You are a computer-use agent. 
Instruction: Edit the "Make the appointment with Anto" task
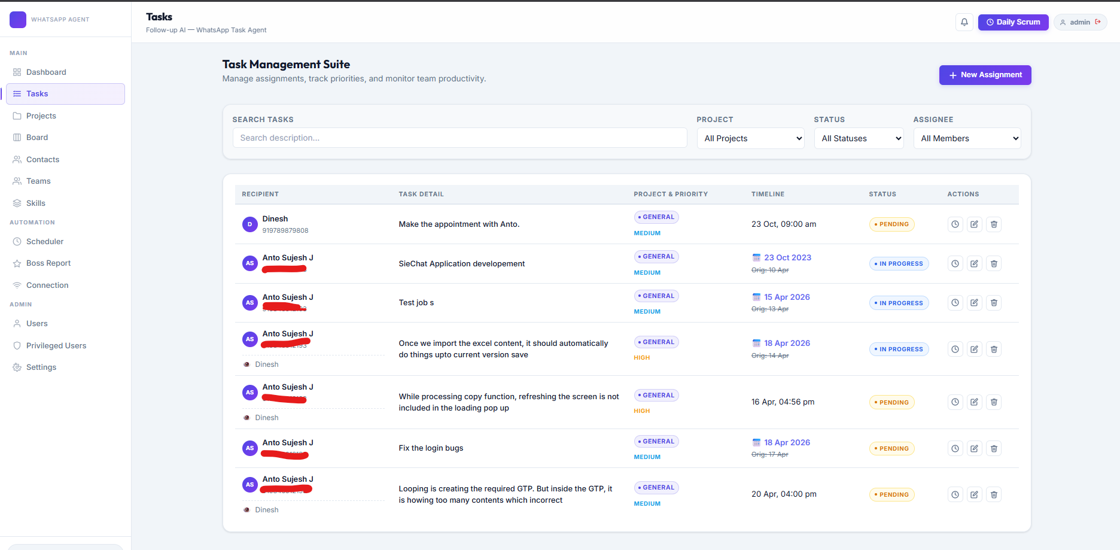click(x=974, y=224)
